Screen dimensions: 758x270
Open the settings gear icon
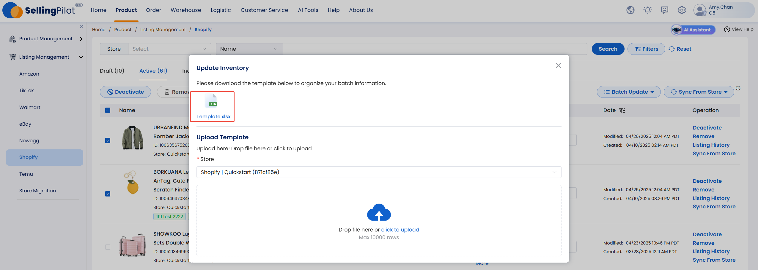pyautogui.click(x=682, y=10)
